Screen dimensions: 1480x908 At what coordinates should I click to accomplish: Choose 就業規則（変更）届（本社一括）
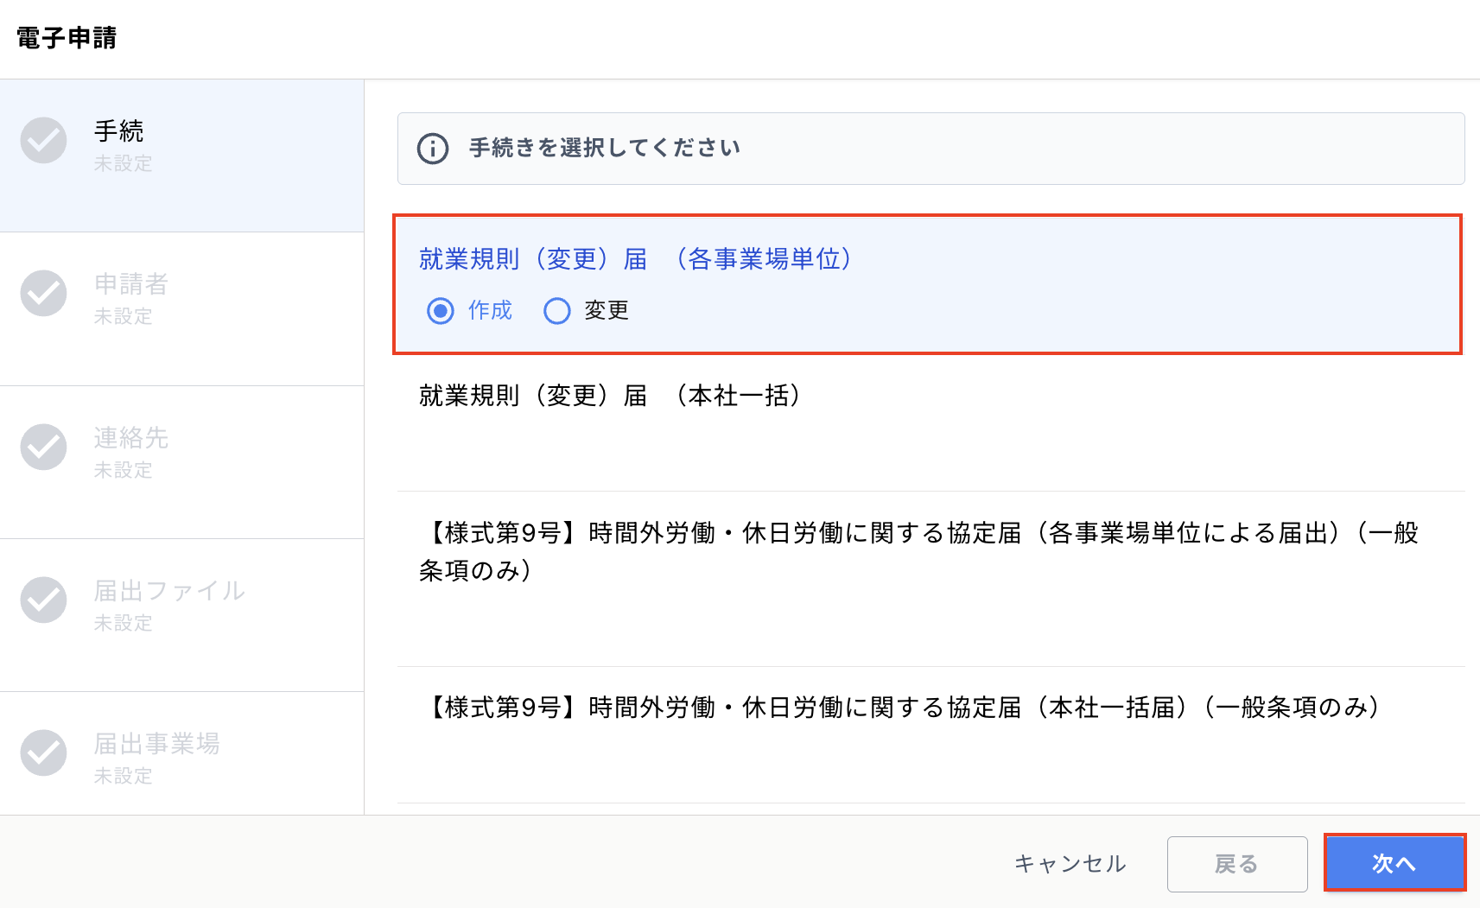(x=931, y=422)
